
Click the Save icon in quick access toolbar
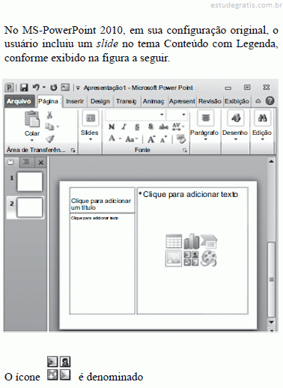pyautogui.click(x=24, y=88)
